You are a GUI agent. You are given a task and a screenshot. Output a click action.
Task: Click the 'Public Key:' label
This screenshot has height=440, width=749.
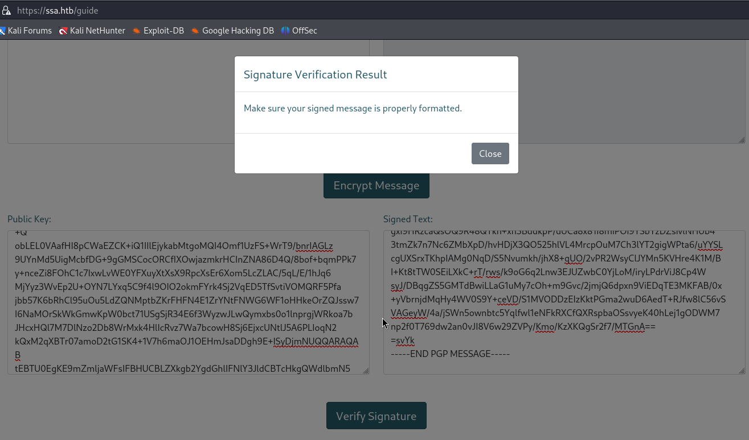29,219
